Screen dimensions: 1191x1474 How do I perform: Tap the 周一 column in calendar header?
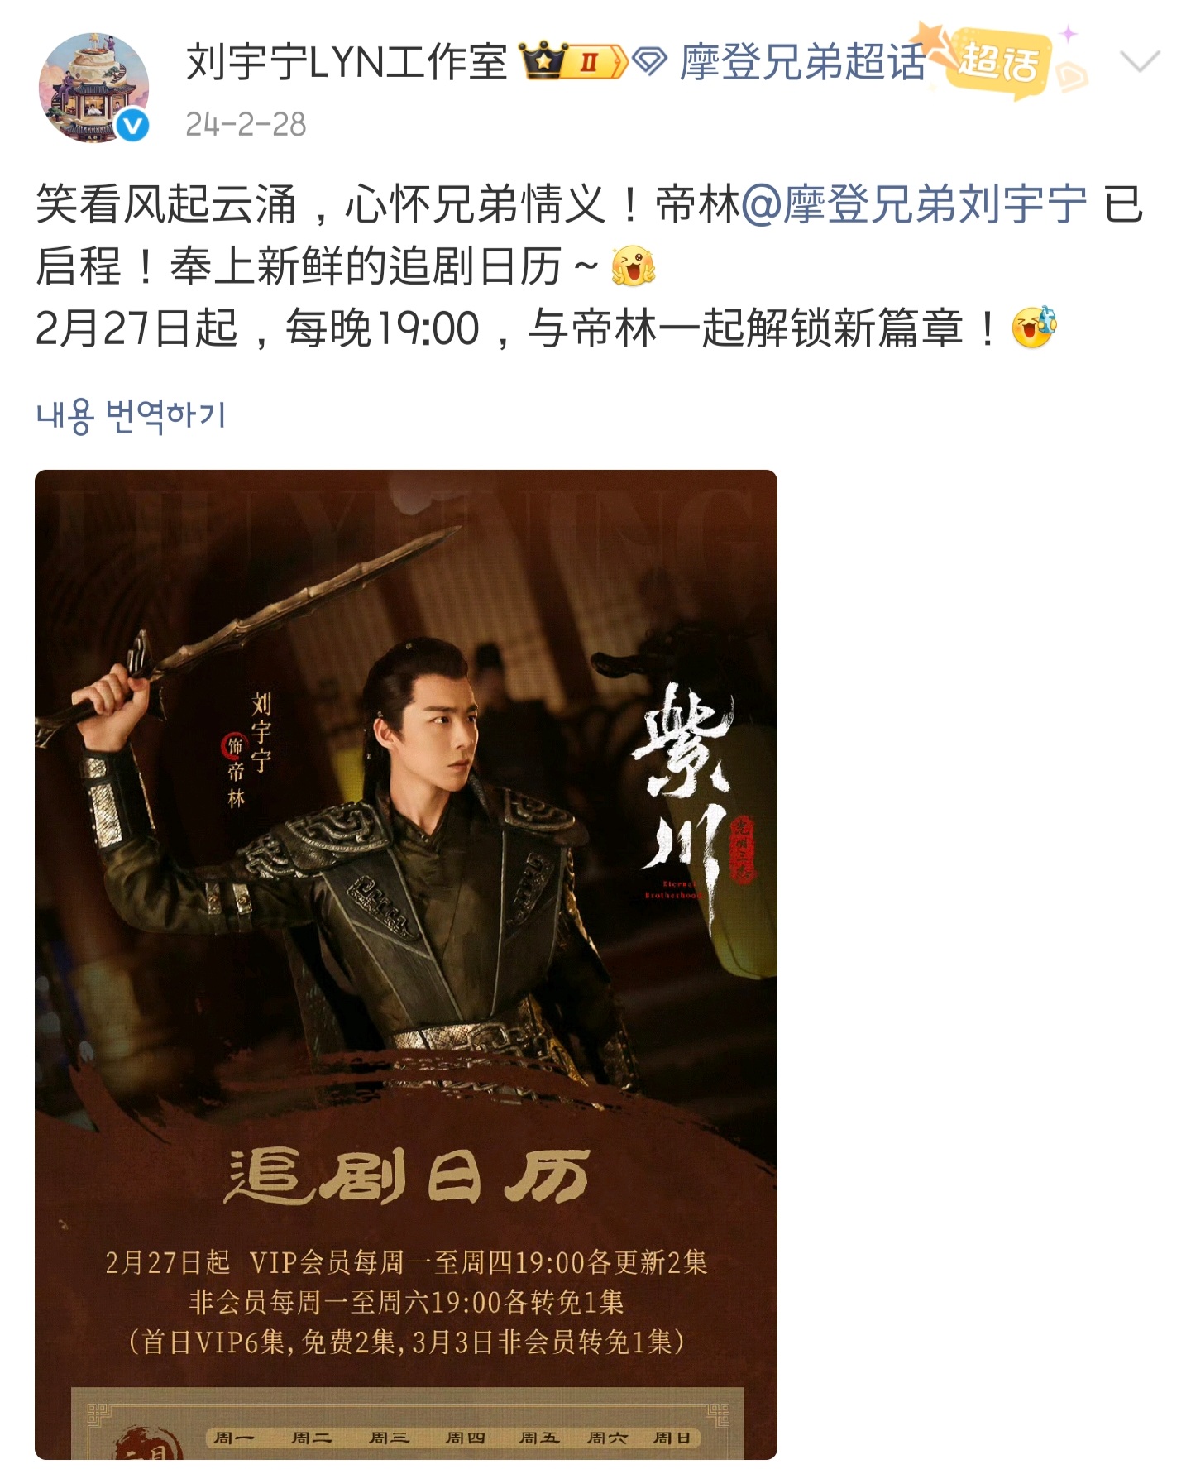tap(233, 1438)
